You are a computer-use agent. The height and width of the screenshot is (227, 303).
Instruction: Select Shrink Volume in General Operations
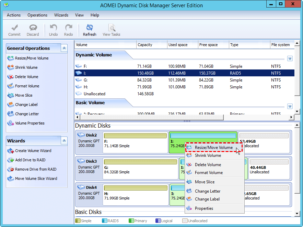[26, 67]
